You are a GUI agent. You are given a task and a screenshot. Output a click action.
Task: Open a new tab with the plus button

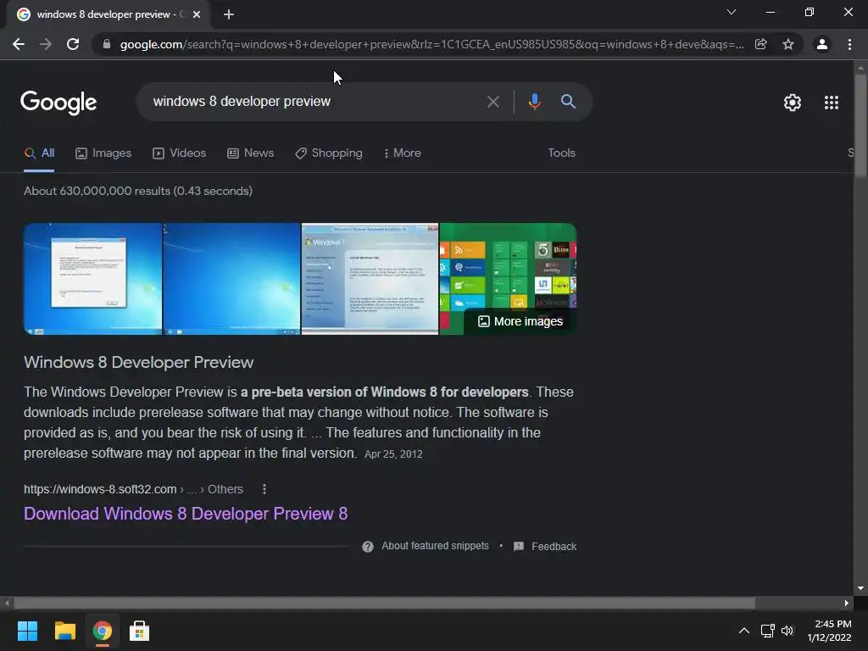click(x=229, y=14)
